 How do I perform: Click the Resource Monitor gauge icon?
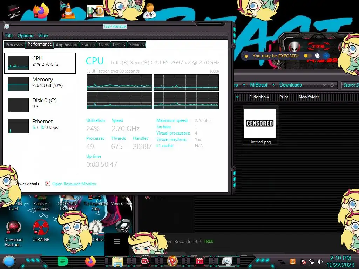pyautogui.click(x=48, y=184)
